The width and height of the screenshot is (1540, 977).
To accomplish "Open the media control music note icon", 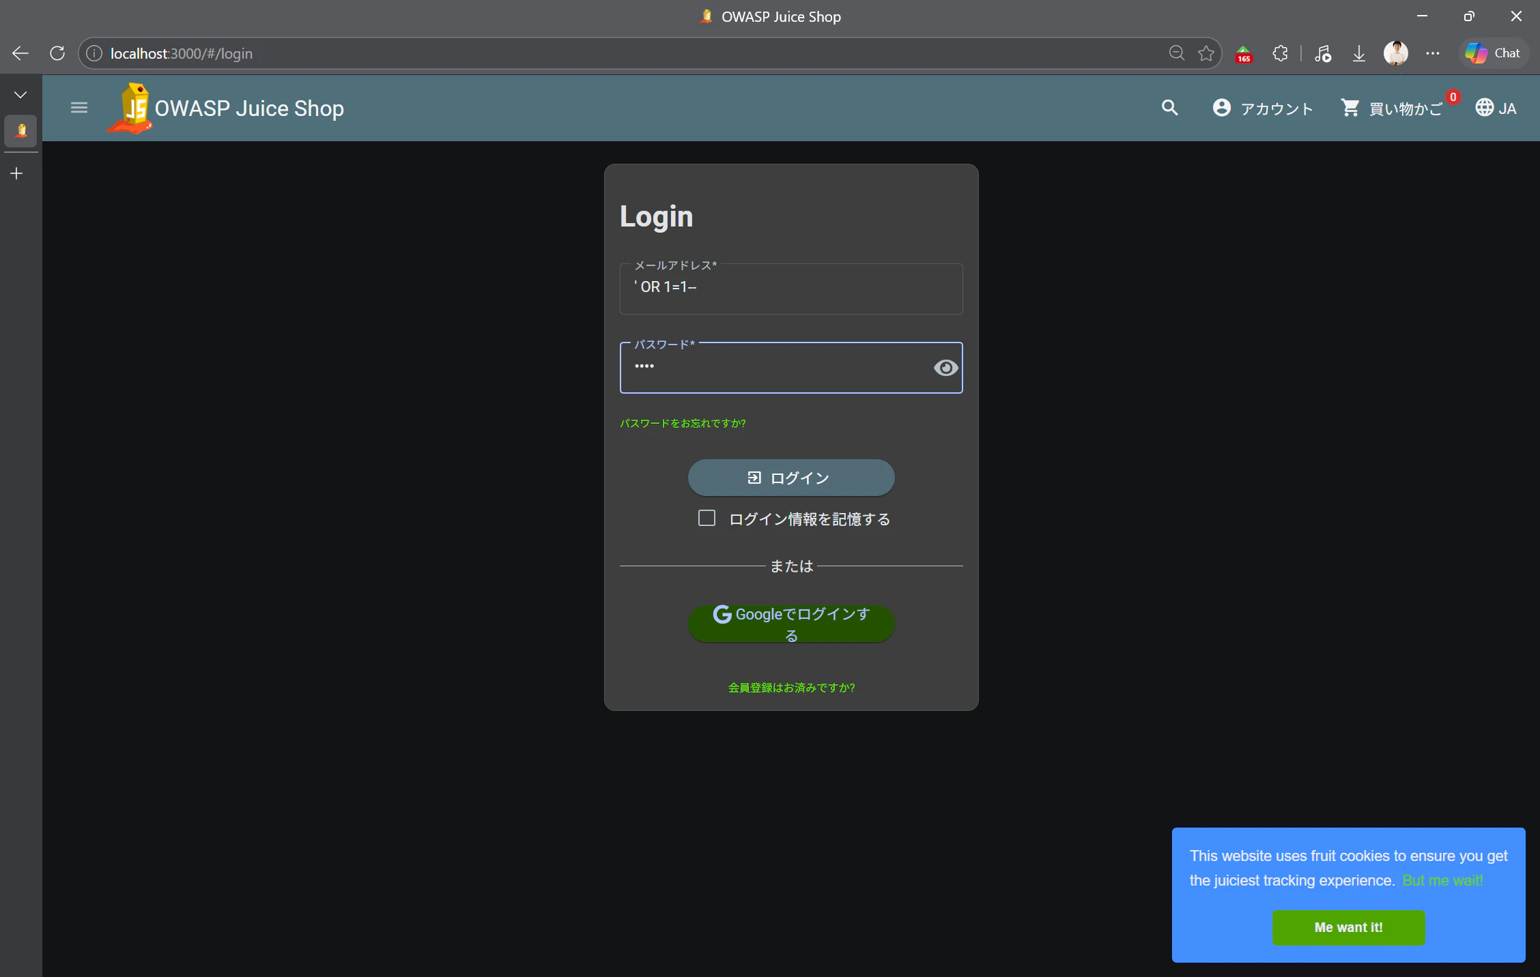I will click(x=1323, y=53).
